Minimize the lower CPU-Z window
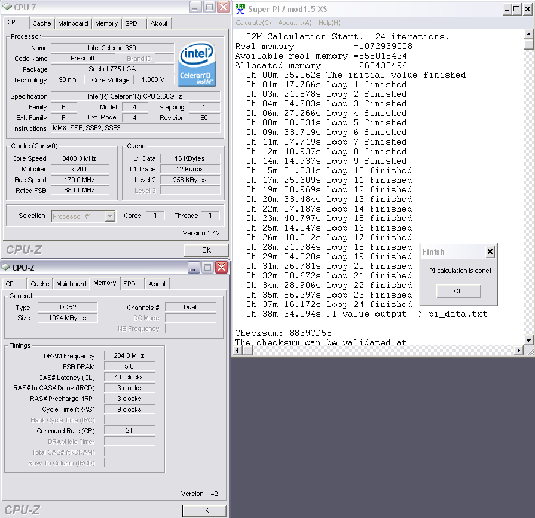535x518 pixels. coord(194,268)
